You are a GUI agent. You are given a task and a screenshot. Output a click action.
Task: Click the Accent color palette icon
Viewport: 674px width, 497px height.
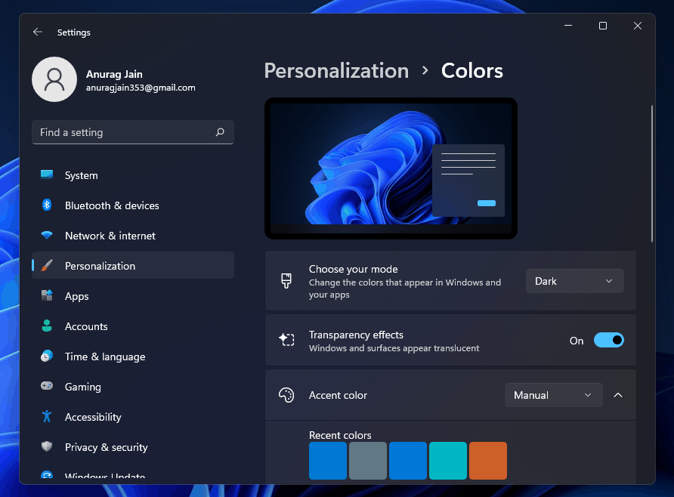286,395
